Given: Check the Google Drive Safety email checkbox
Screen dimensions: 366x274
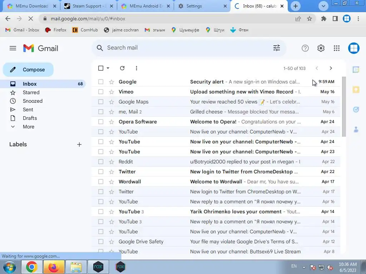Looking at the screenshot, I should 100,242.
